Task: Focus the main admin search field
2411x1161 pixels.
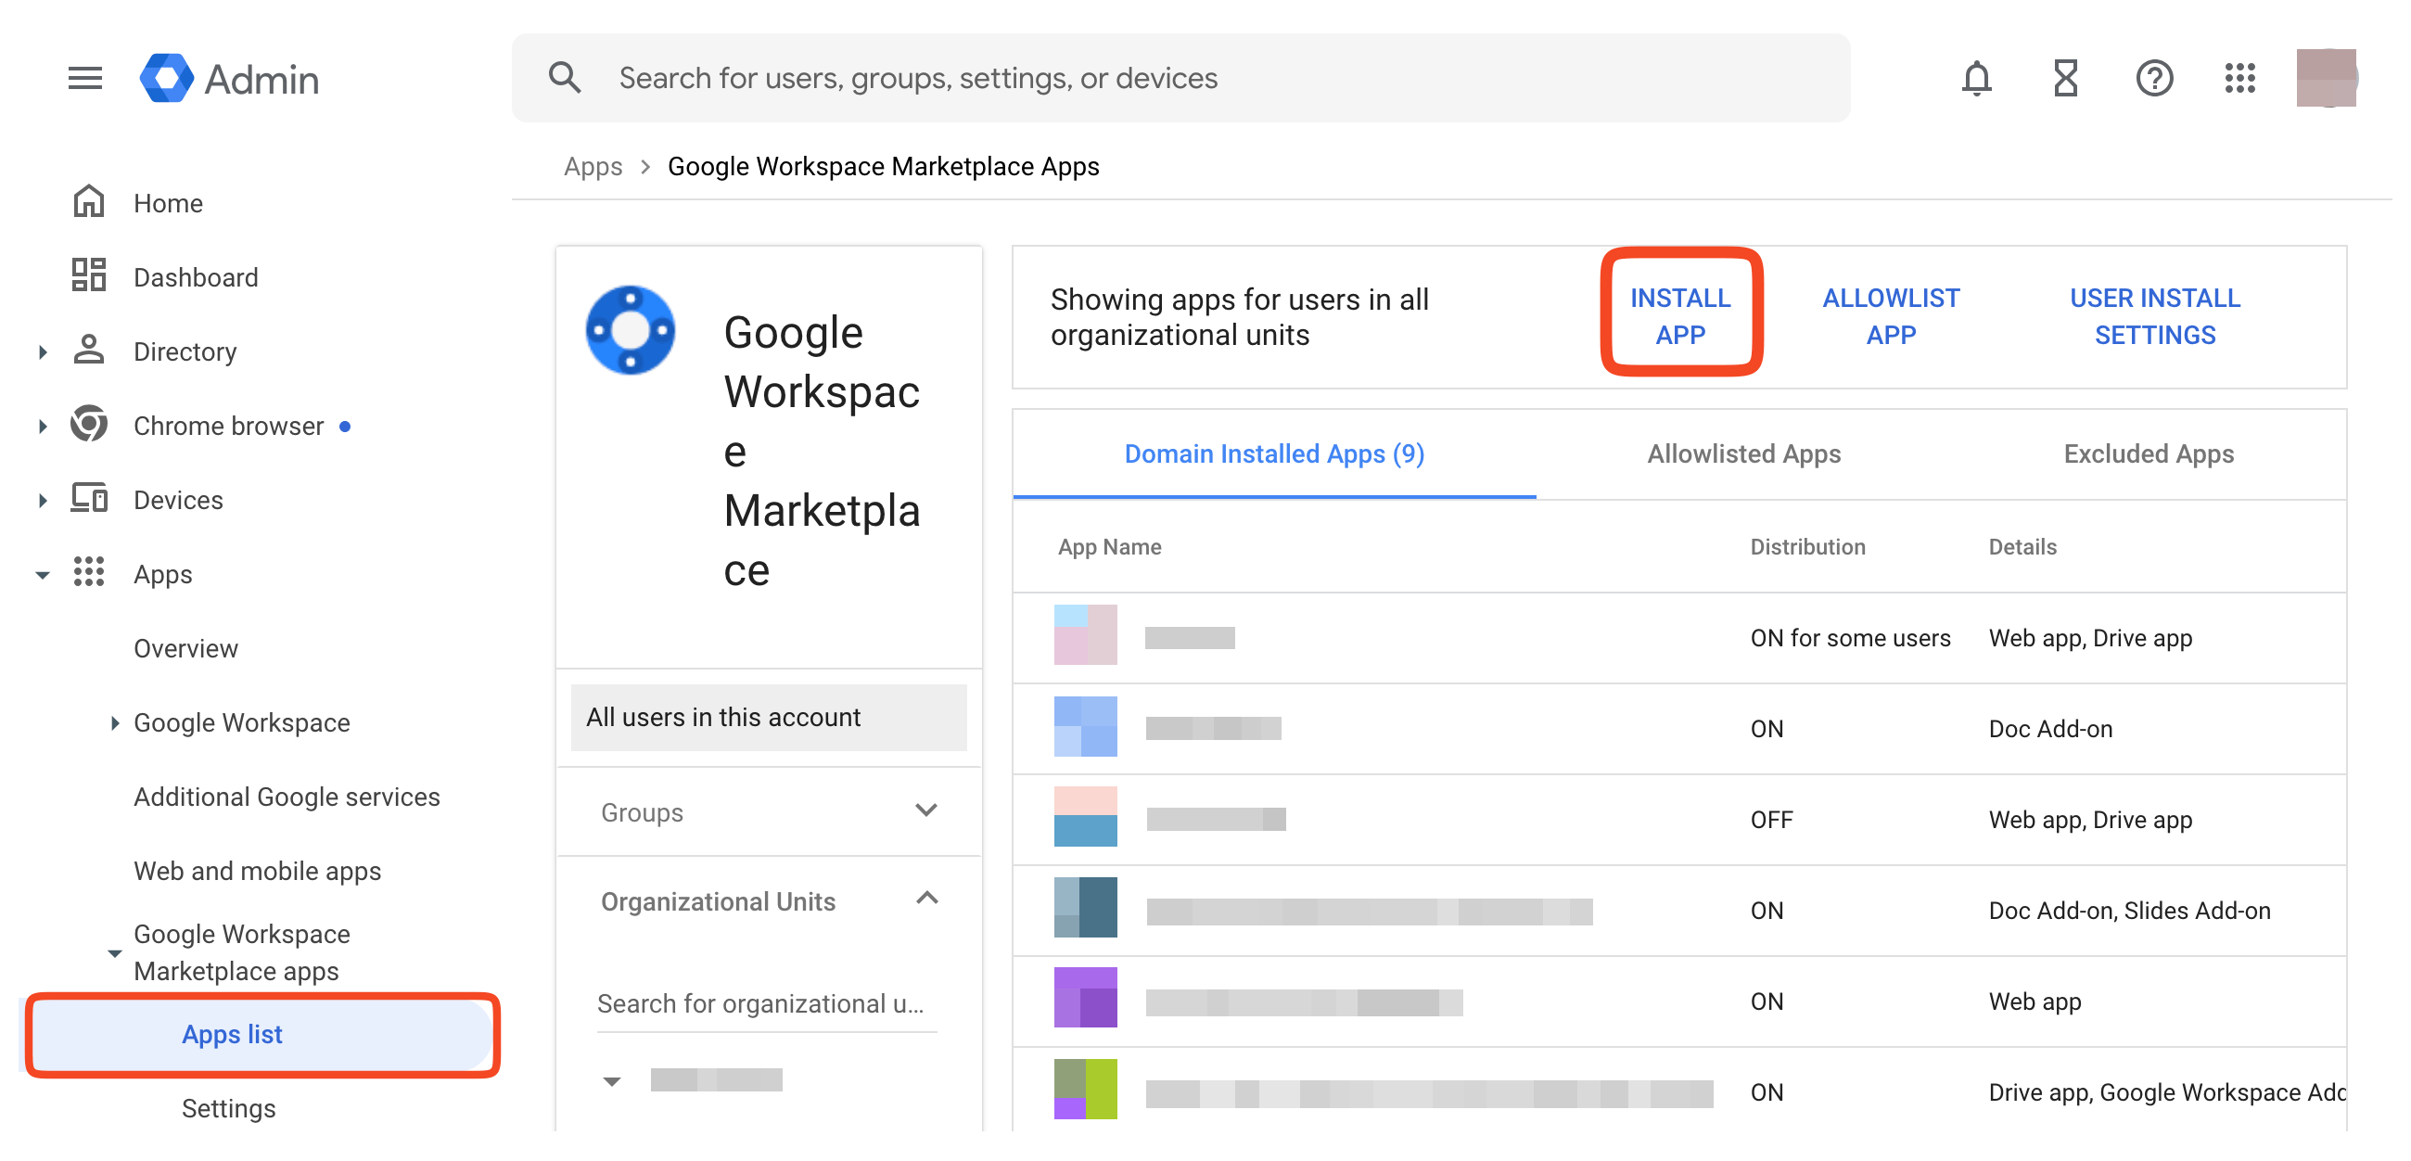Action: pos(1180,78)
